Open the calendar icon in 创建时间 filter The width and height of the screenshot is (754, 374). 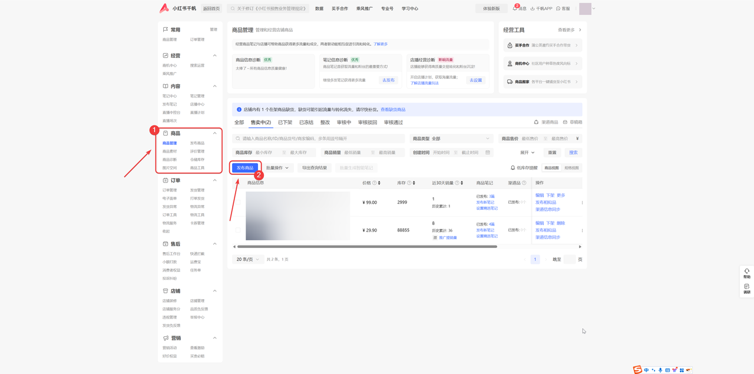pos(488,153)
